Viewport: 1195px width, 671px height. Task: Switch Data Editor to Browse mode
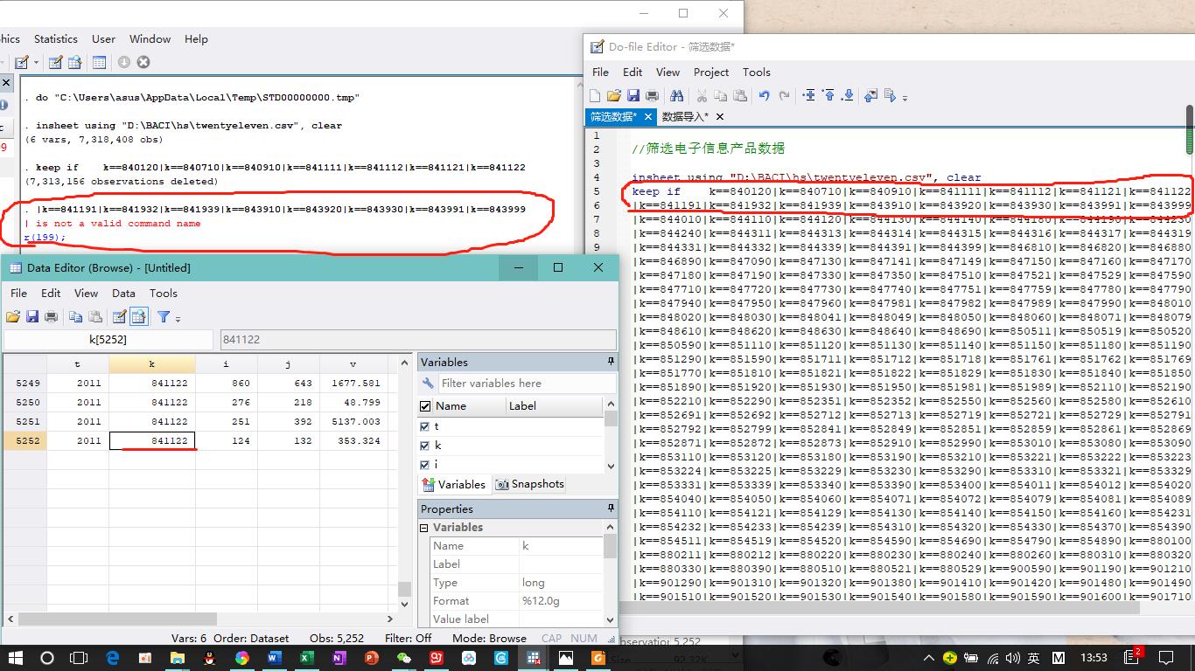coord(138,316)
